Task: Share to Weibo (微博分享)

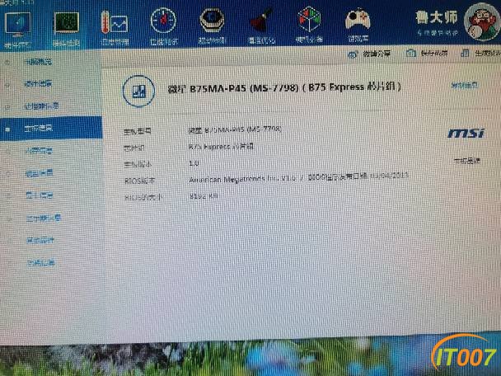Action: point(369,54)
